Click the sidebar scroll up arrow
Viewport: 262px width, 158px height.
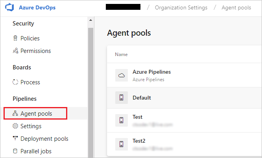click(91, 20)
